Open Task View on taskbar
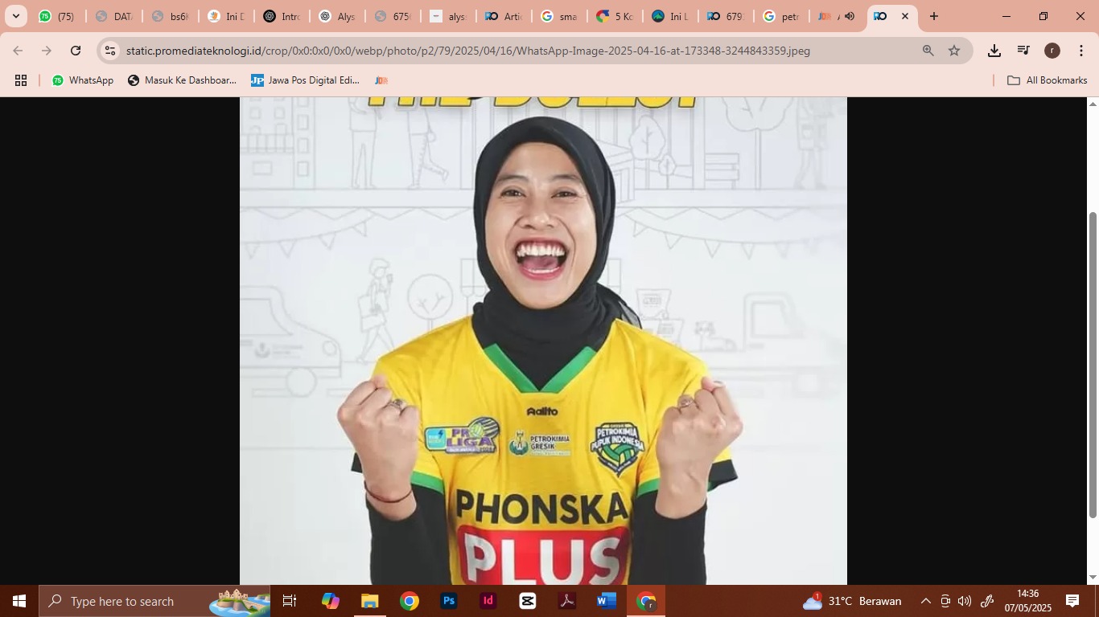The width and height of the screenshot is (1099, 617). 290,601
